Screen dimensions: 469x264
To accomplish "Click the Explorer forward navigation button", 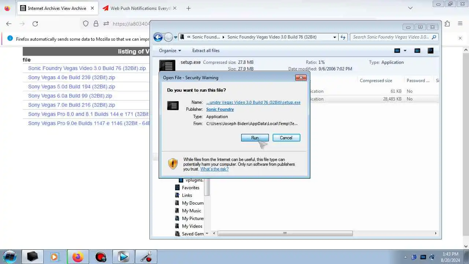I will [x=168, y=37].
